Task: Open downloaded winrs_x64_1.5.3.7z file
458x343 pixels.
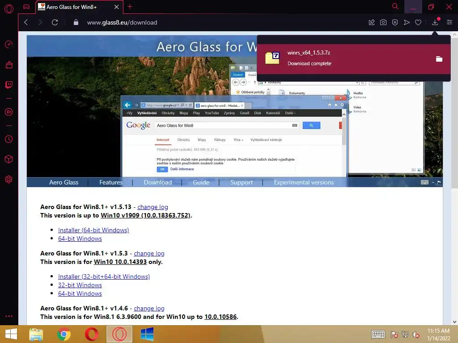Action: point(354,59)
